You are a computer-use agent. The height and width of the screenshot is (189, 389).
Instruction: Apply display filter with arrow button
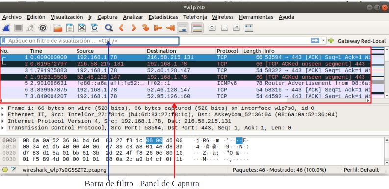coord(315,41)
